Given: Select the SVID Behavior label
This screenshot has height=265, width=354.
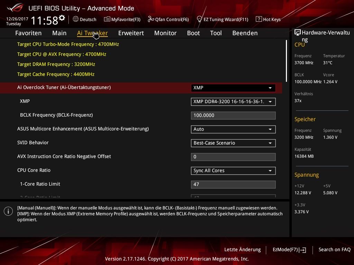Looking at the screenshot, I should [33, 143].
